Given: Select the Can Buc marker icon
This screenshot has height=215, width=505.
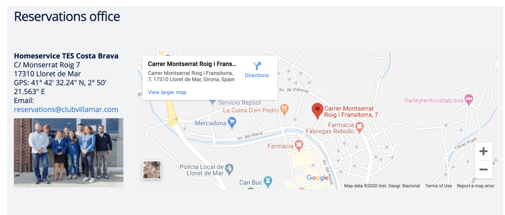Looking at the screenshot, I should tap(268, 182).
